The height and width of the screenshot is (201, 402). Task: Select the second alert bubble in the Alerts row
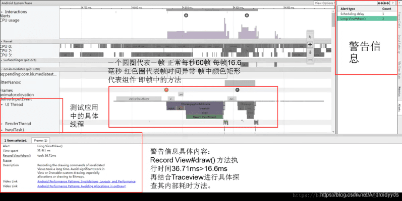pyautogui.click(x=247, y=15)
